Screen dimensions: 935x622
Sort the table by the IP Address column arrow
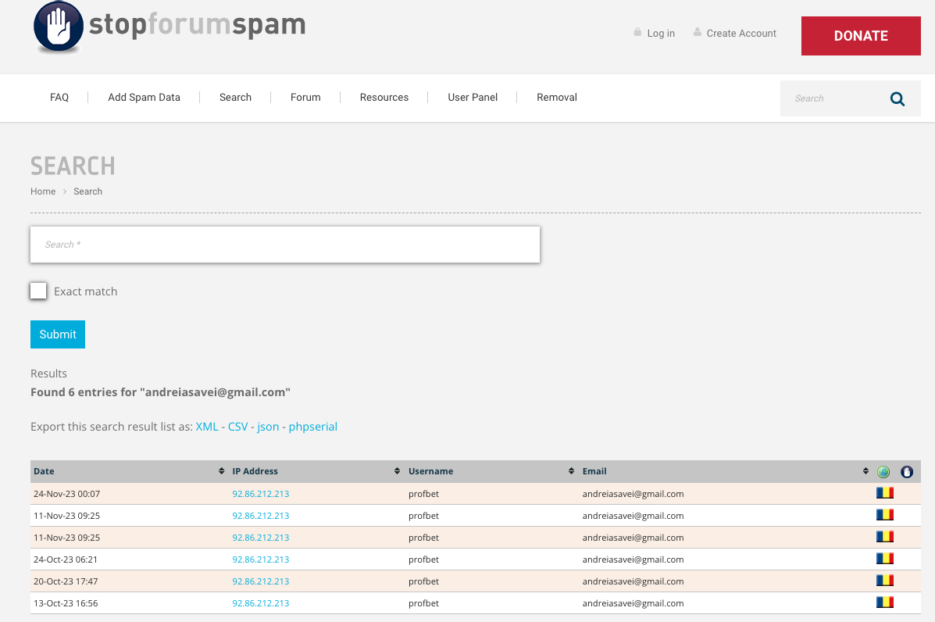[398, 471]
